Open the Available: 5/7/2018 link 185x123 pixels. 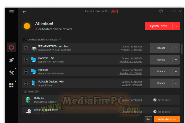point(132,85)
